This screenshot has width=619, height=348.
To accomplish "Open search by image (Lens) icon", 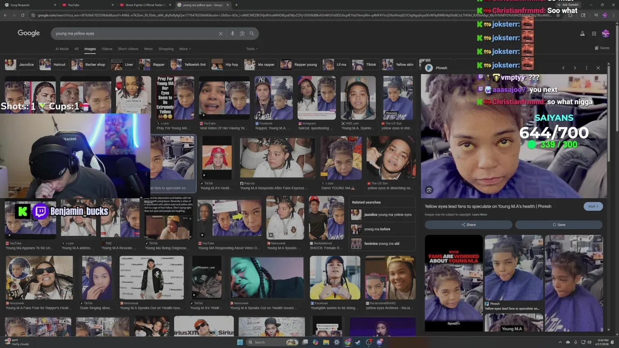I will [242, 33].
